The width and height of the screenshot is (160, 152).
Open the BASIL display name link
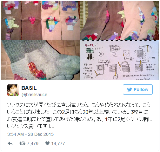(x=29, y=88)
